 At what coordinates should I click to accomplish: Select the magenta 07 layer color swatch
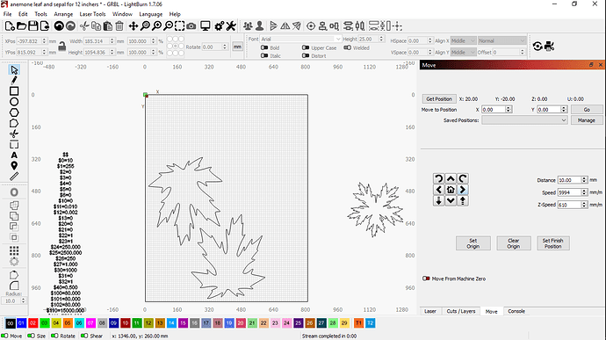coord(90,323)
